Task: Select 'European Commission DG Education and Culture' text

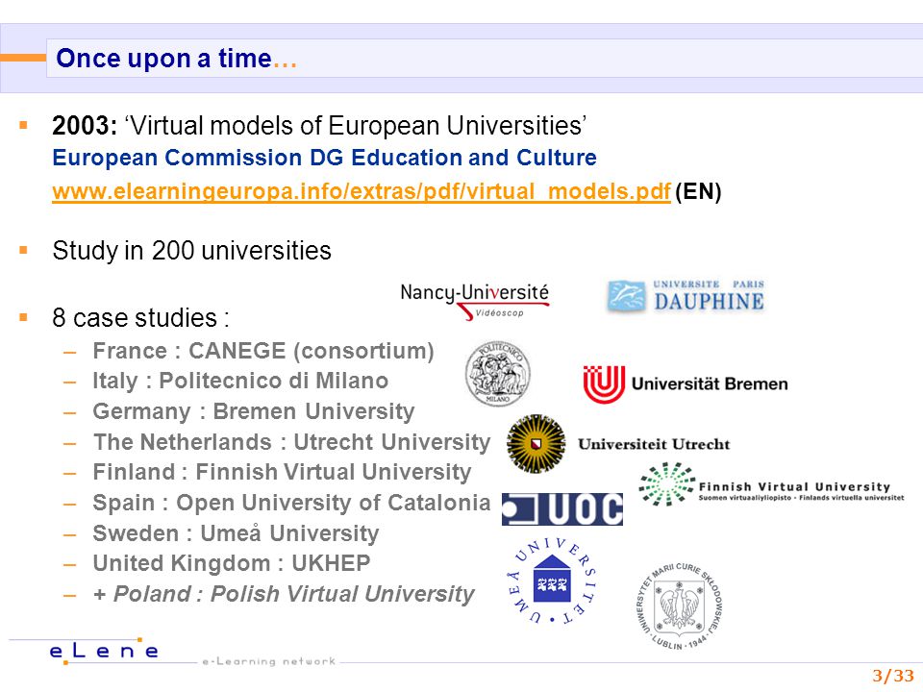Action: pyautogui.click(x=324, y=158)
